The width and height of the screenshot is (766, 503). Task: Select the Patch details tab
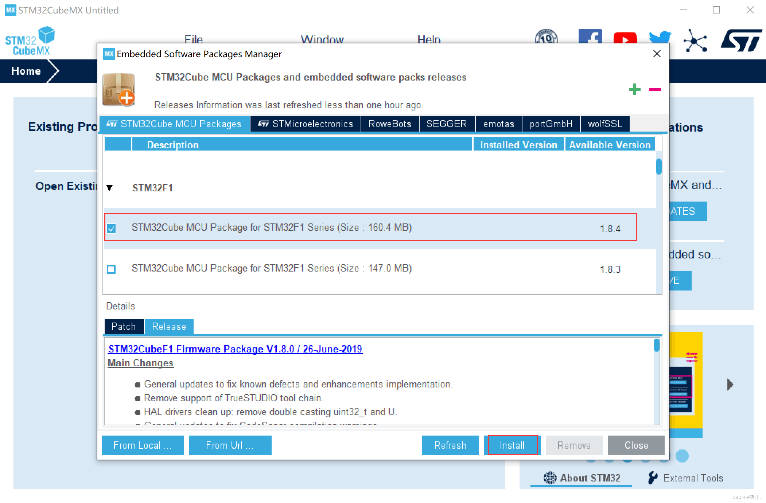point(124,327)
